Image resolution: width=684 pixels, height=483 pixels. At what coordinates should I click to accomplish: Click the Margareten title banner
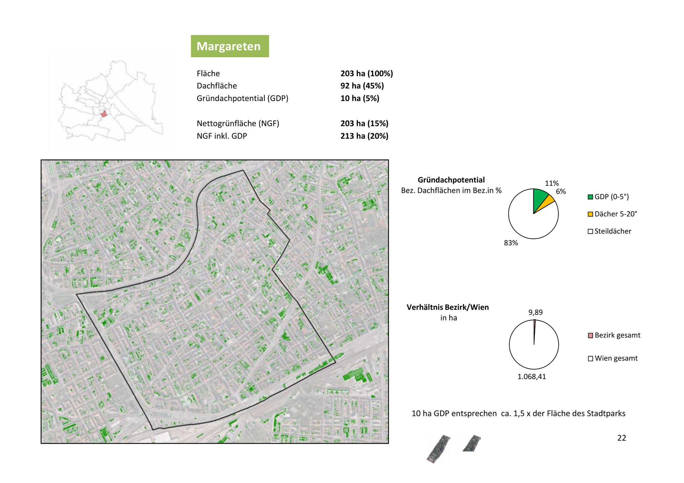229,46
